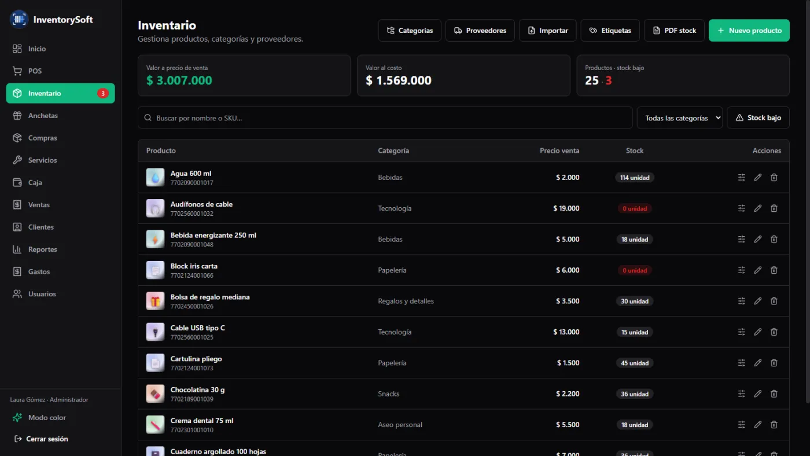
Task: Delete the Bebida energizante 250 ml product
Action: point(774,239)
